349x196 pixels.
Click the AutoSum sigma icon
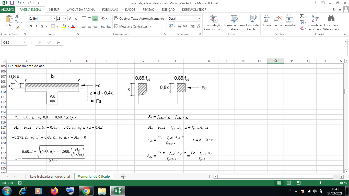(301, 16)
